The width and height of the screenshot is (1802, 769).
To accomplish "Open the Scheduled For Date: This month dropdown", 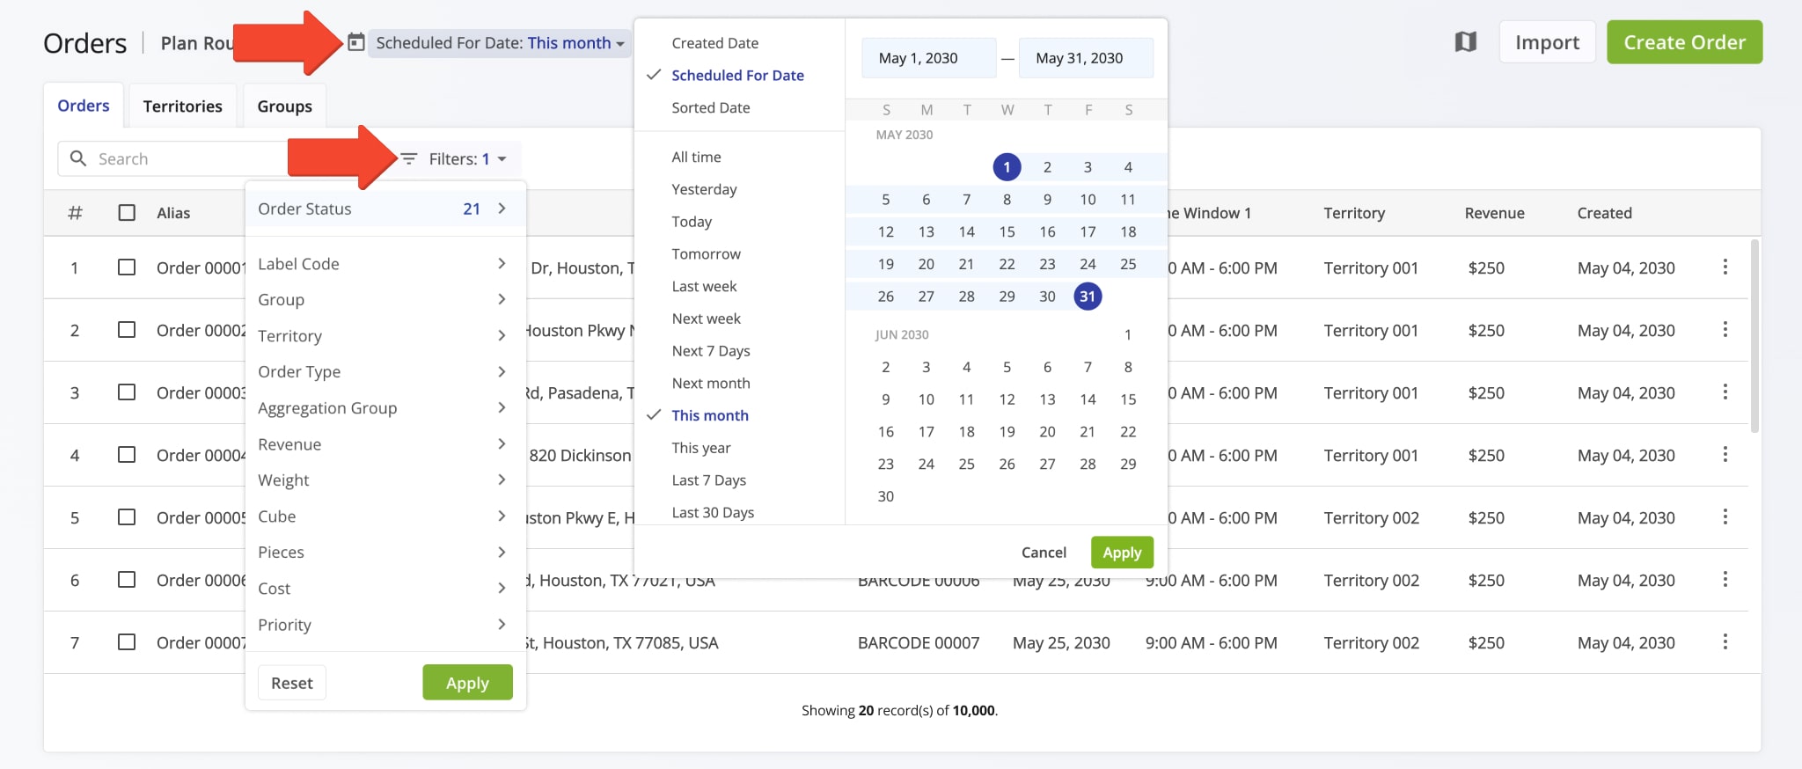I will (499, 43).
